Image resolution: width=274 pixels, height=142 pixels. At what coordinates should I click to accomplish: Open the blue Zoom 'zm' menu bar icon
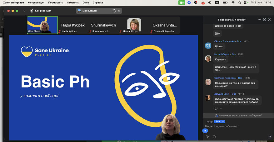point(189,2)
